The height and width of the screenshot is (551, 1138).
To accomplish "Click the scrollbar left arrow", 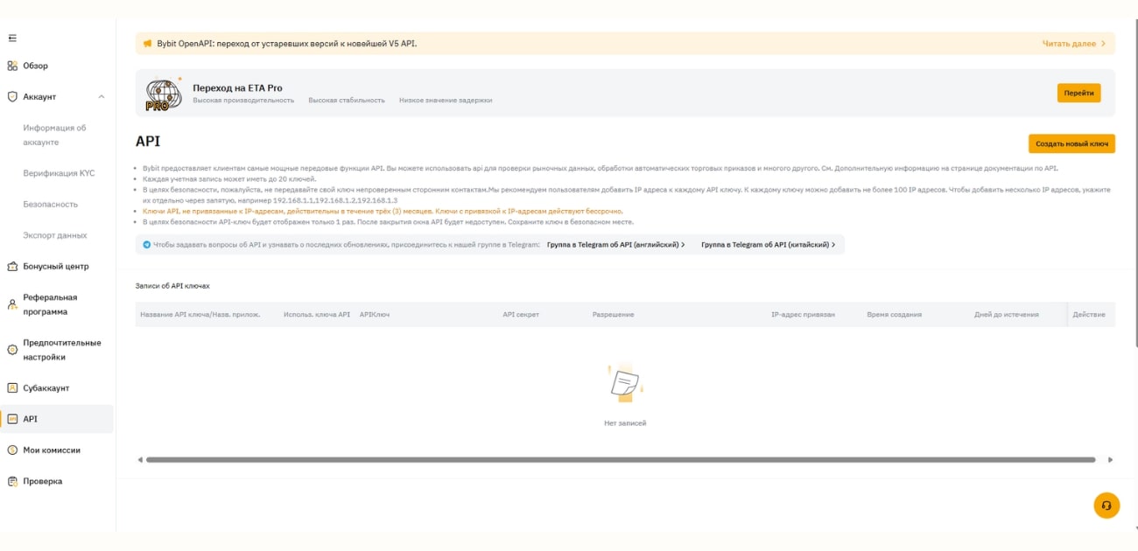I will (140, 459).
